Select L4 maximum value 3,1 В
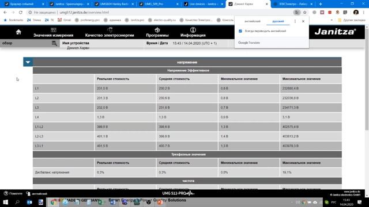The width and height of the screenshot is (369, 207). click(x=286, y=117)
